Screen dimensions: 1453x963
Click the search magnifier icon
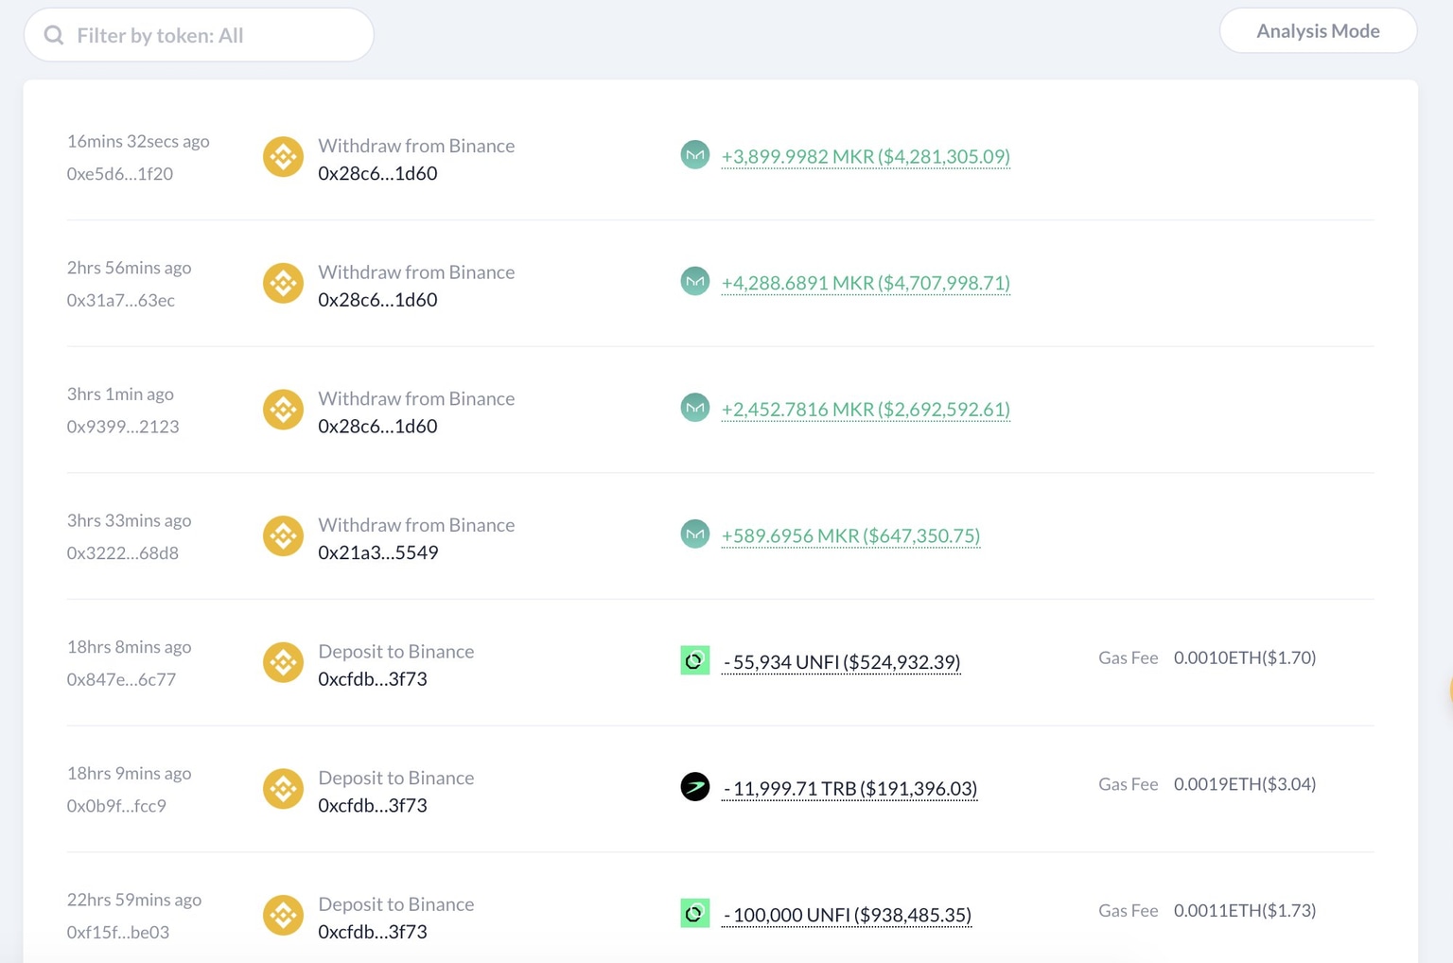(x=54, y=34)
